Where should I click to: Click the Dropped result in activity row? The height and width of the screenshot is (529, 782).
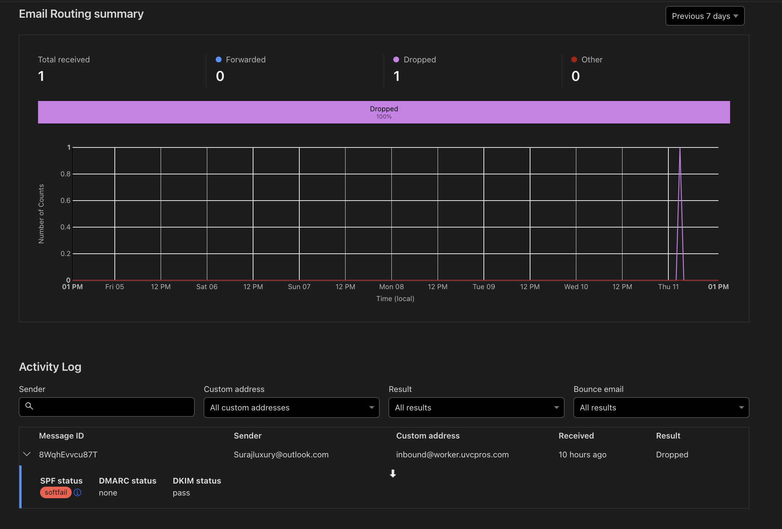pos(672,455)
